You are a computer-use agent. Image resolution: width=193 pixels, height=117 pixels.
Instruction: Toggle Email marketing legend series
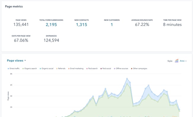[x=76, y=69]
